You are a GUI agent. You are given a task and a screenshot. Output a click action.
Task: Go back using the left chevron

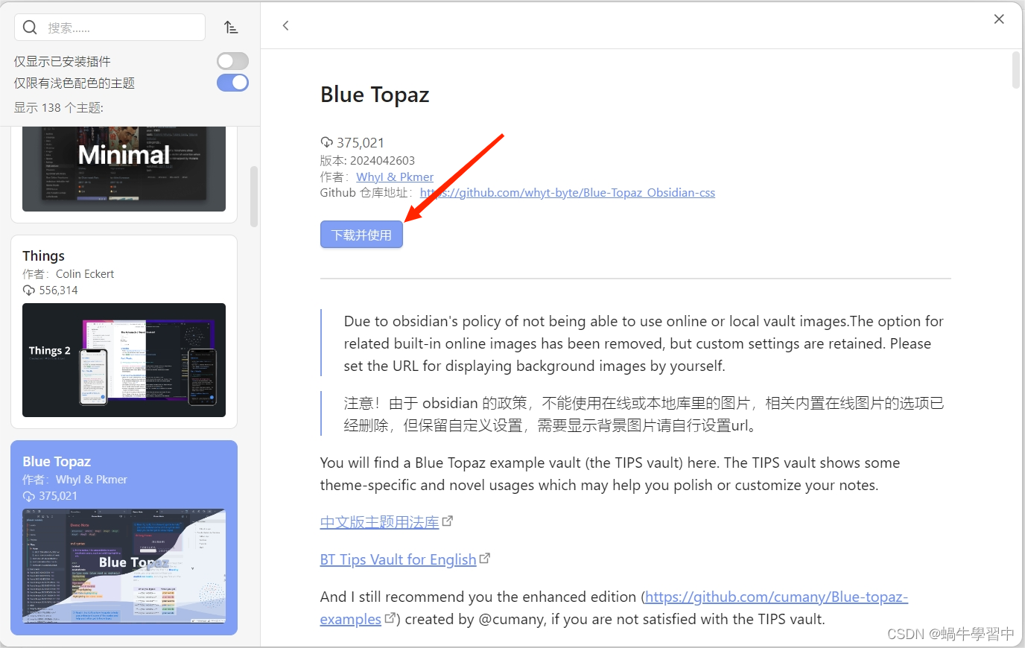click(x=286, y=25)
